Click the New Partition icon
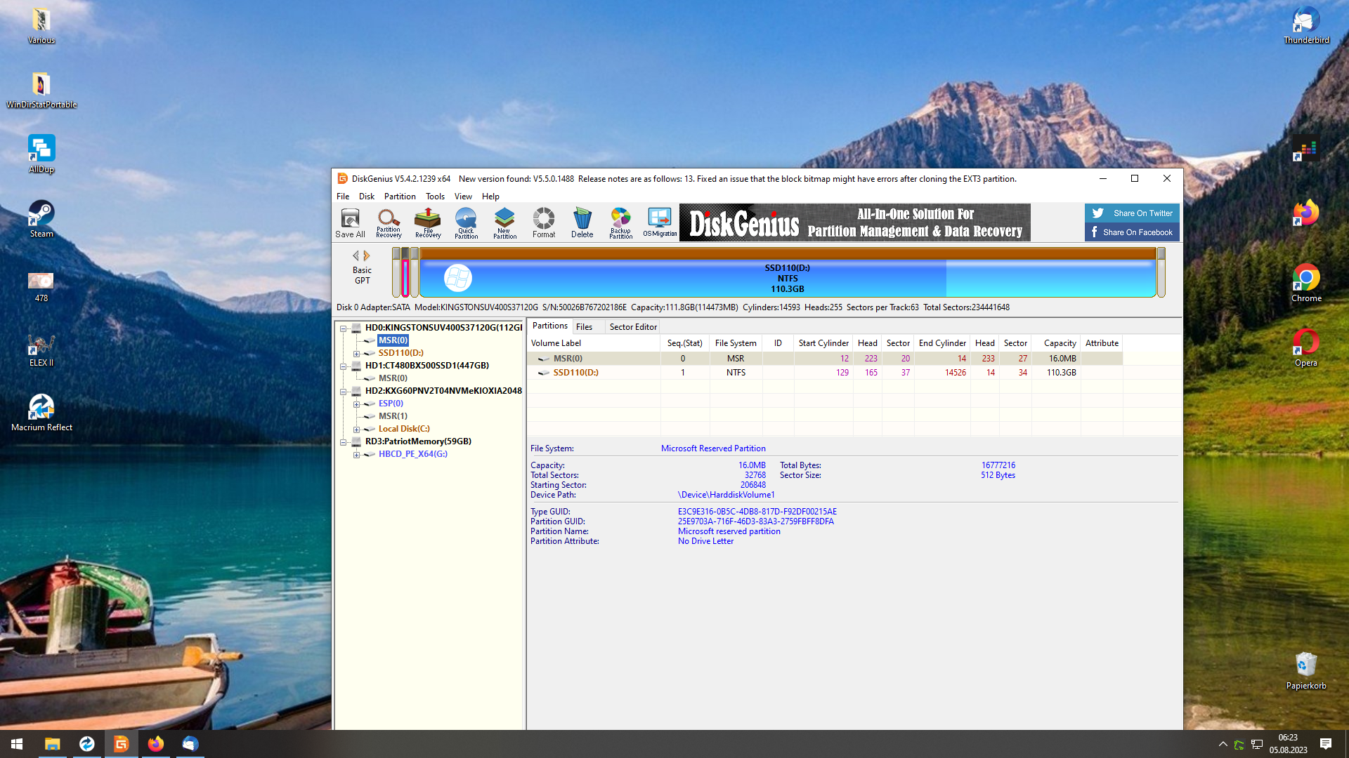The width and height of the screenshot is (1349, 758). [x=504, y=223]
